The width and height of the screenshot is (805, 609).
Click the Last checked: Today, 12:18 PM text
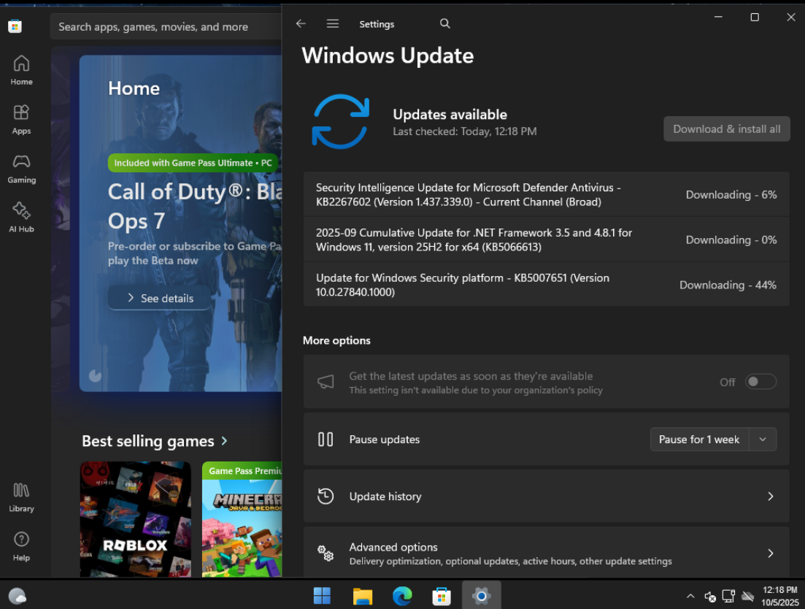point(465,131)
